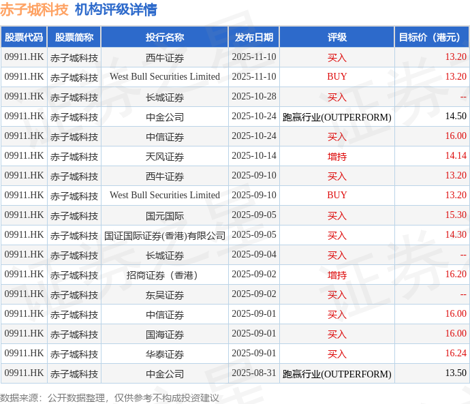Click the 投行名称 column header
The width and height of the screenshot is (470, 404).
(x=165, y=37)
